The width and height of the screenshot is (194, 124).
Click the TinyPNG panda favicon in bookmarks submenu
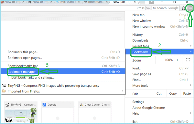(x=4, y=85)
